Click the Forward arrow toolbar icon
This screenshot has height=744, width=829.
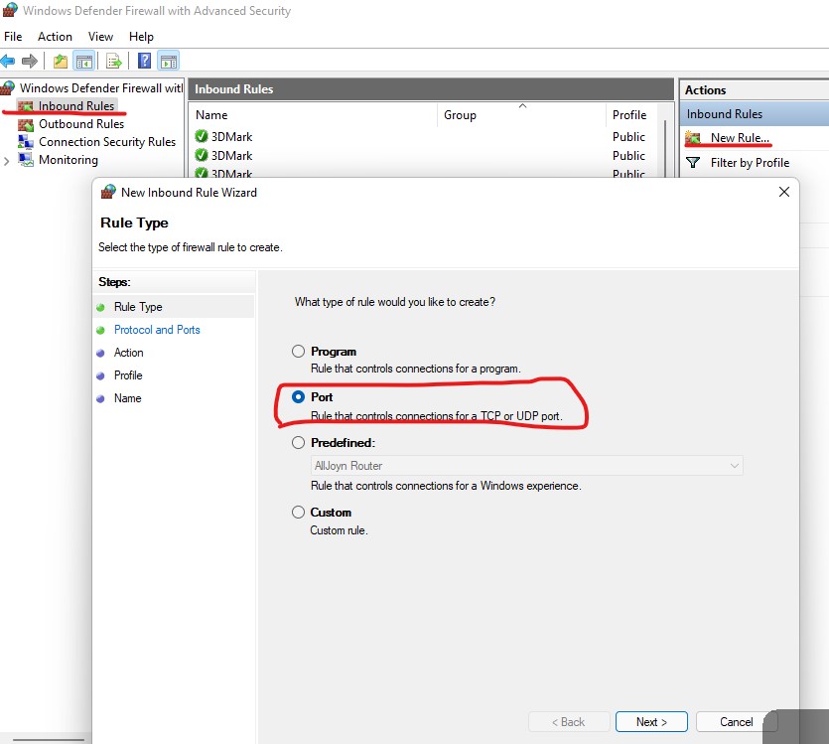[30, 62]
